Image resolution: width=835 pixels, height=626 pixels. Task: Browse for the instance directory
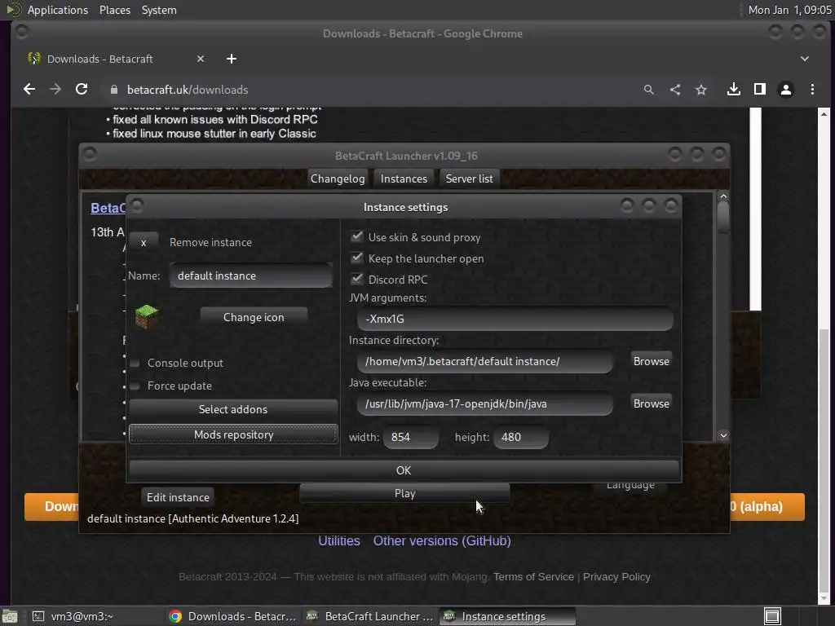[651, 361]
